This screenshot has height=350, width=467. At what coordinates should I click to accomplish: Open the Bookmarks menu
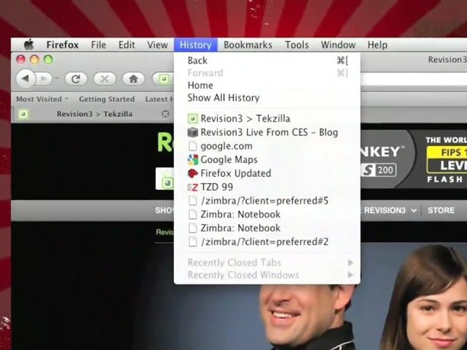(x=248, y=45)
